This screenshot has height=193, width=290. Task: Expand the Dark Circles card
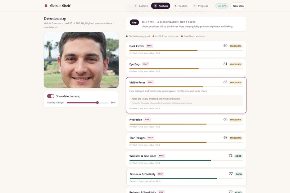pos(186,49)
